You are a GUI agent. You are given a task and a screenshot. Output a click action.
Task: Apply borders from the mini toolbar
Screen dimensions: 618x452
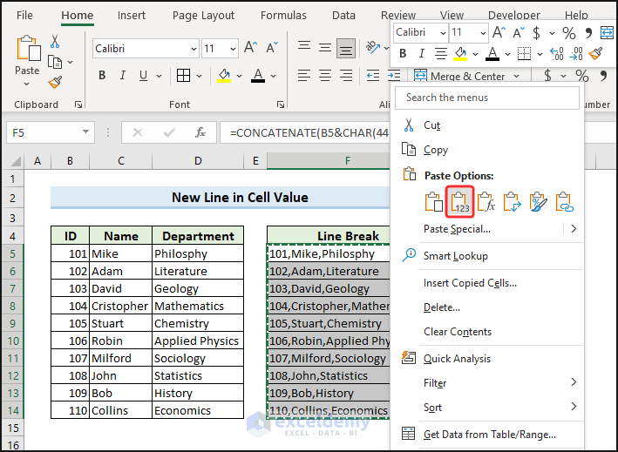[x=524, y=53]
